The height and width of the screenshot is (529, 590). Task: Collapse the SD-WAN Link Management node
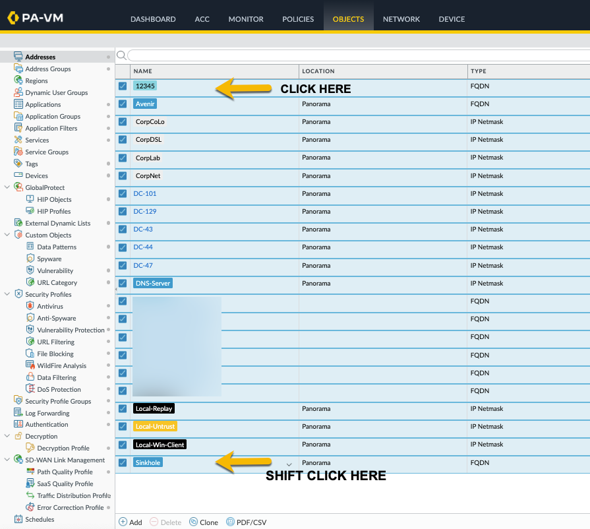pyautogui.click(x=7, y=460)
